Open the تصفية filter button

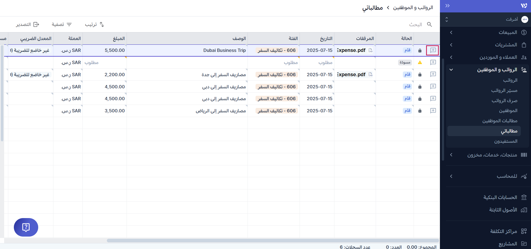pos(62,25)
